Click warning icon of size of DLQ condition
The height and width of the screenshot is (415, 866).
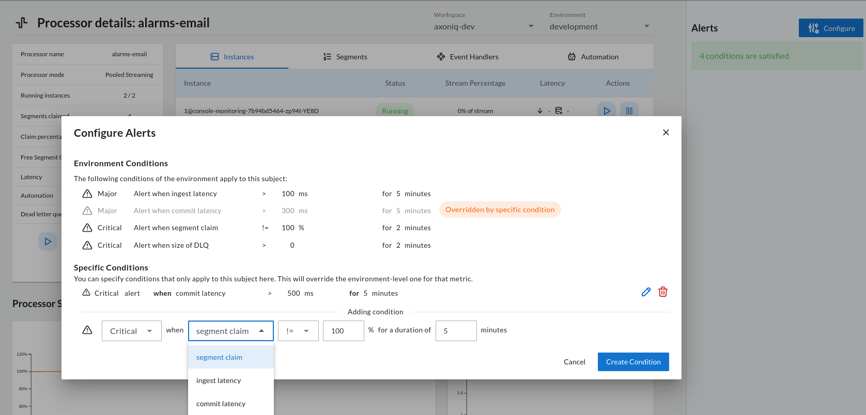coord(87,245)
